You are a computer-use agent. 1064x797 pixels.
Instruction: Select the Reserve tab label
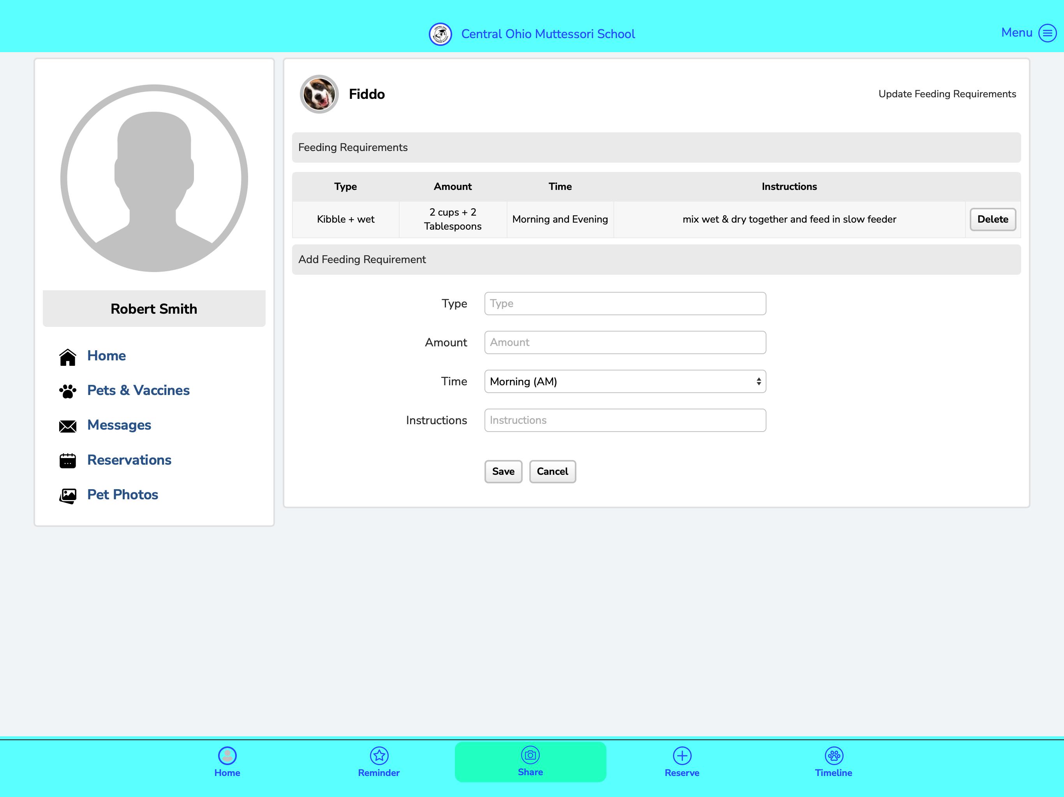682,773
